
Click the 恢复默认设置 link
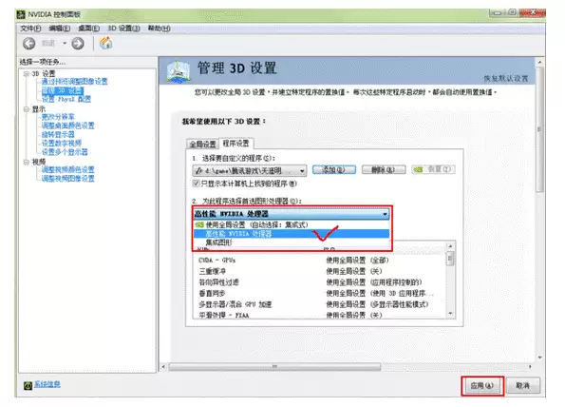pyautogui.click(x=506, y=78)
